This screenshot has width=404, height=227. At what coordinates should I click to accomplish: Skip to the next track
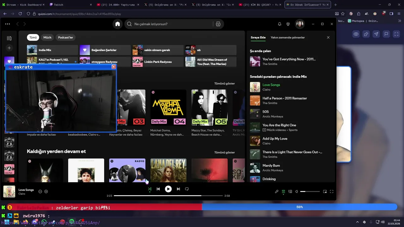(x=178, y=189)
